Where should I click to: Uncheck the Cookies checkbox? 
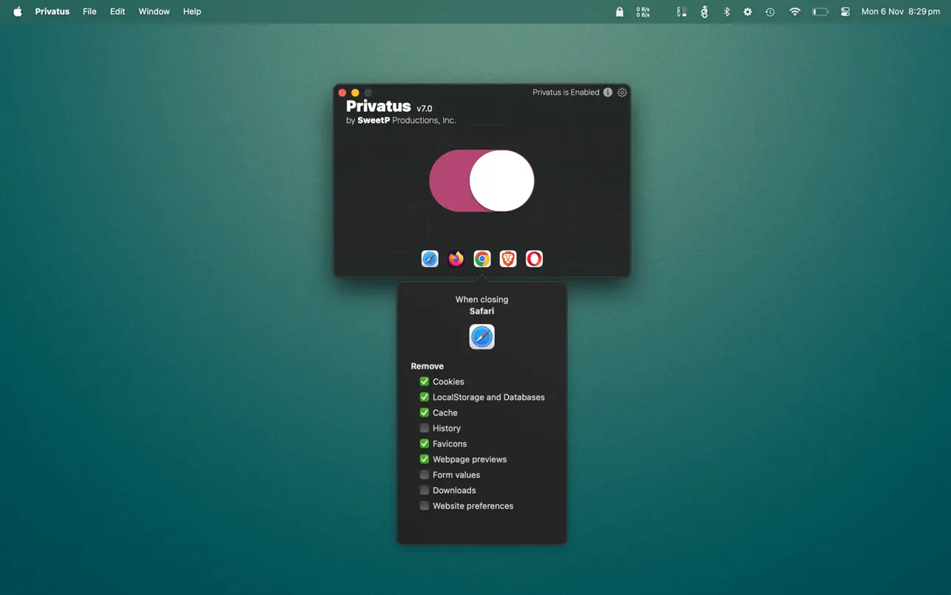(x=424, y=382)
